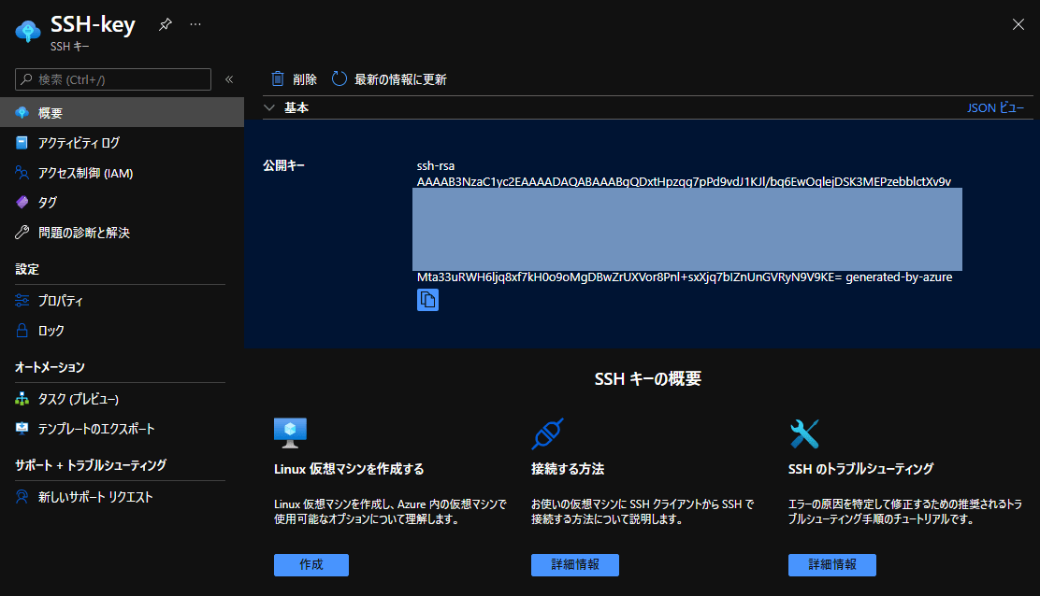Image resolution: width=1040 pixels, height=596 pixels.
Task: Click the SSH-key page title
Action: coord(93,24)
